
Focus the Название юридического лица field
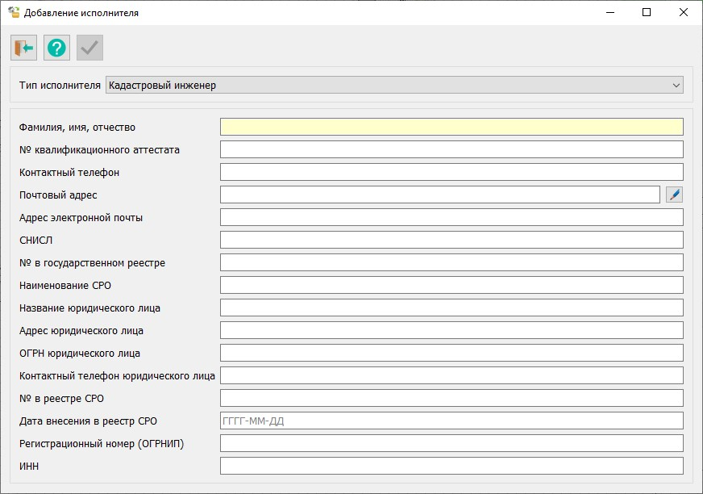click(451, 308)
